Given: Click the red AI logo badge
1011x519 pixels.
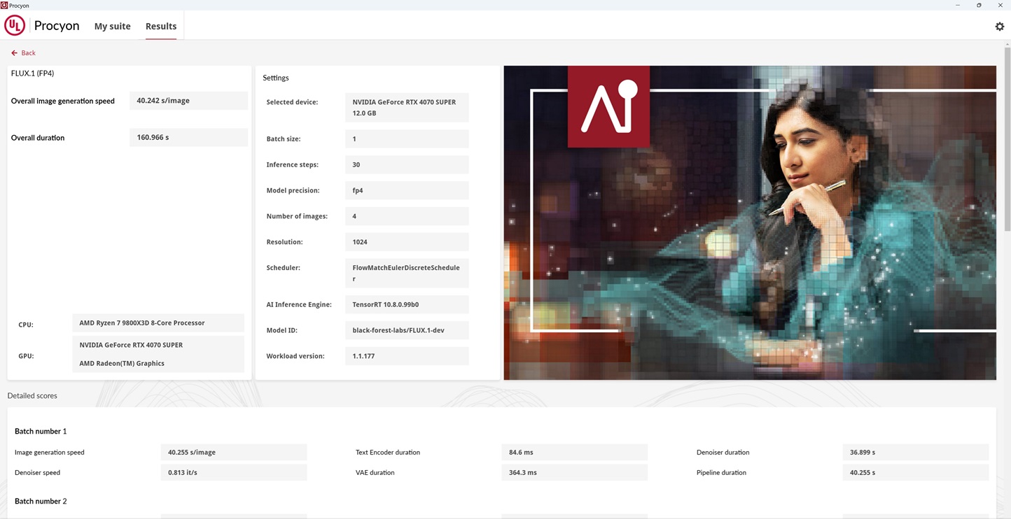Looking at the screenshot, I should [x=608, y=106].
